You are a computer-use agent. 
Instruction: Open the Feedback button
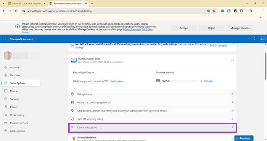244,138
